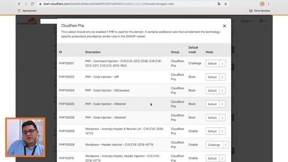Open Mode dropdown for PHP100005
The width and height of the screenshot is (288, 162).
coord(216,104)
